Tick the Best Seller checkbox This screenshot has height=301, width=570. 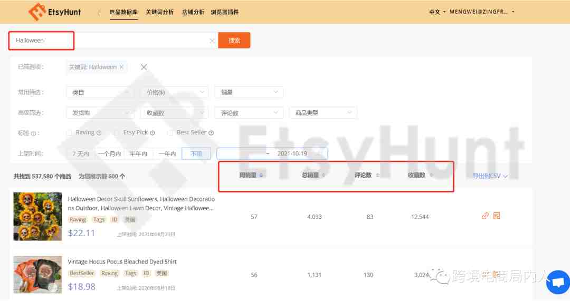click(x=170, y=133)
